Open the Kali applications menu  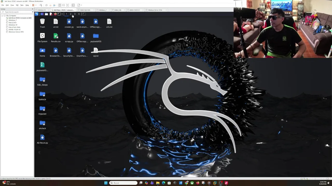pos(37,14)
